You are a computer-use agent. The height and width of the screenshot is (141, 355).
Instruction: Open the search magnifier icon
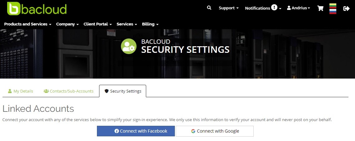point(209,8)
